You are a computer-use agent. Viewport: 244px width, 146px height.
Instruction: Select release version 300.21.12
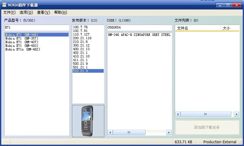[88, 45]
